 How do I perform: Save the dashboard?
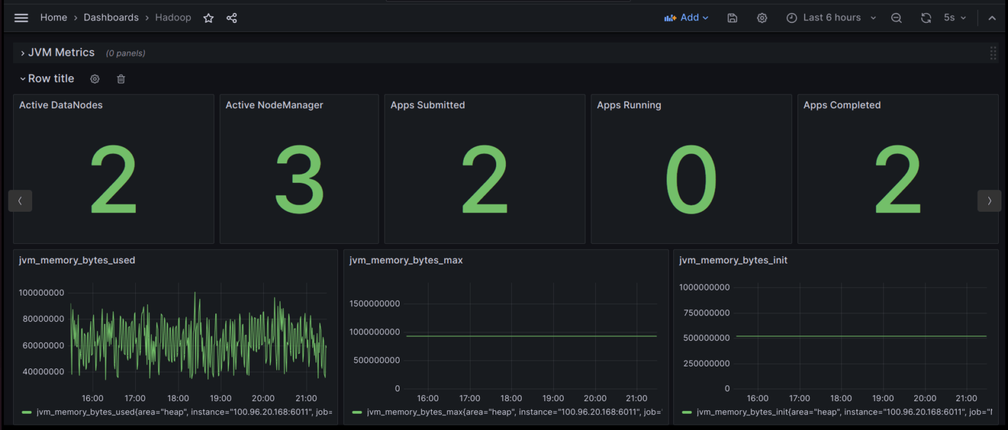point(732,18)
